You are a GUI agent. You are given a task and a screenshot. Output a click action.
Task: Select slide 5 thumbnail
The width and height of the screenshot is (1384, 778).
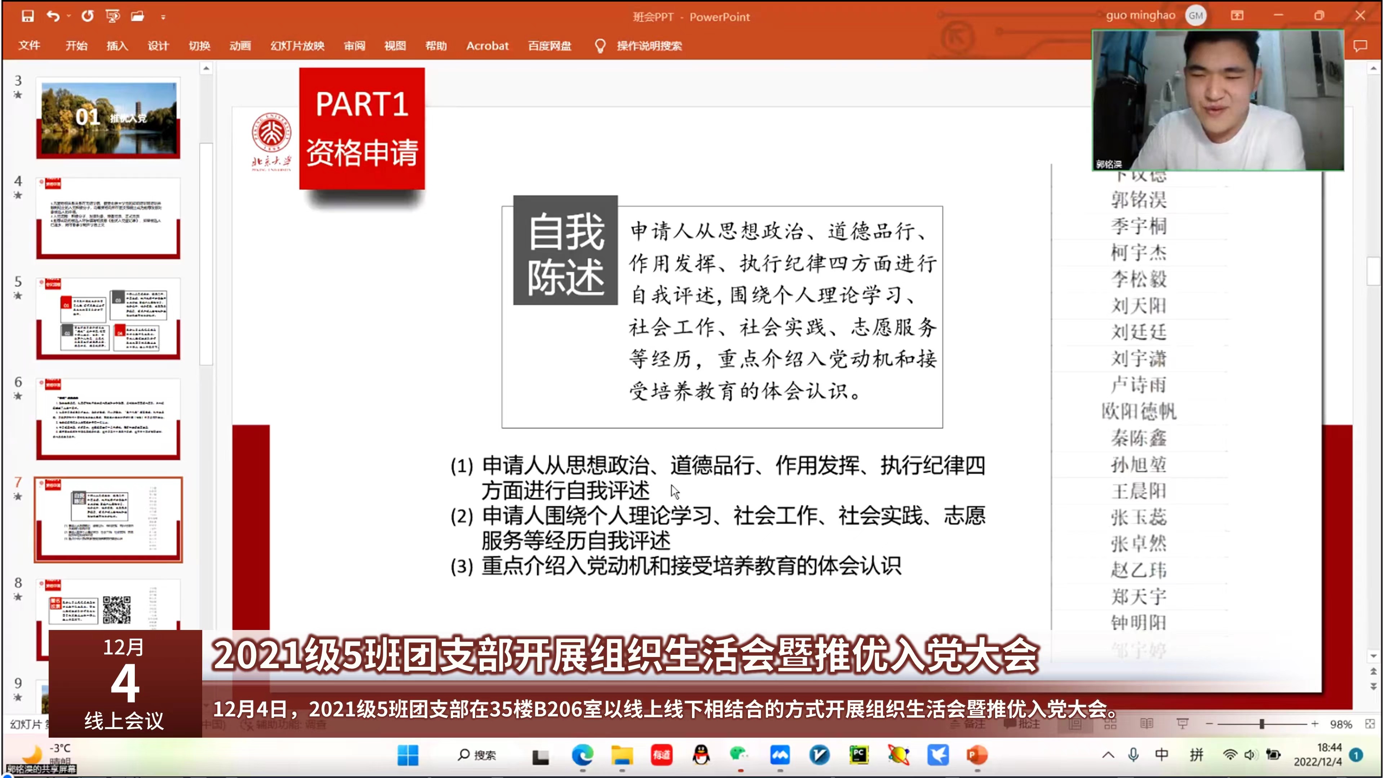[x=108, y=319]
